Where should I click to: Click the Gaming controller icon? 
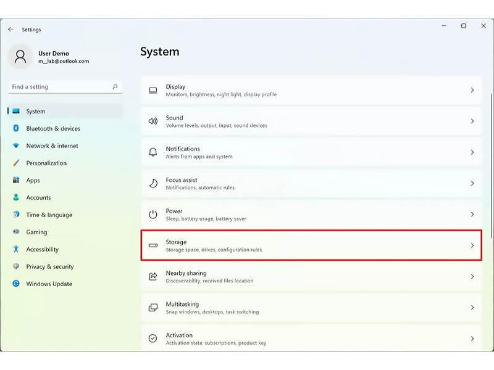pos(16,232)
